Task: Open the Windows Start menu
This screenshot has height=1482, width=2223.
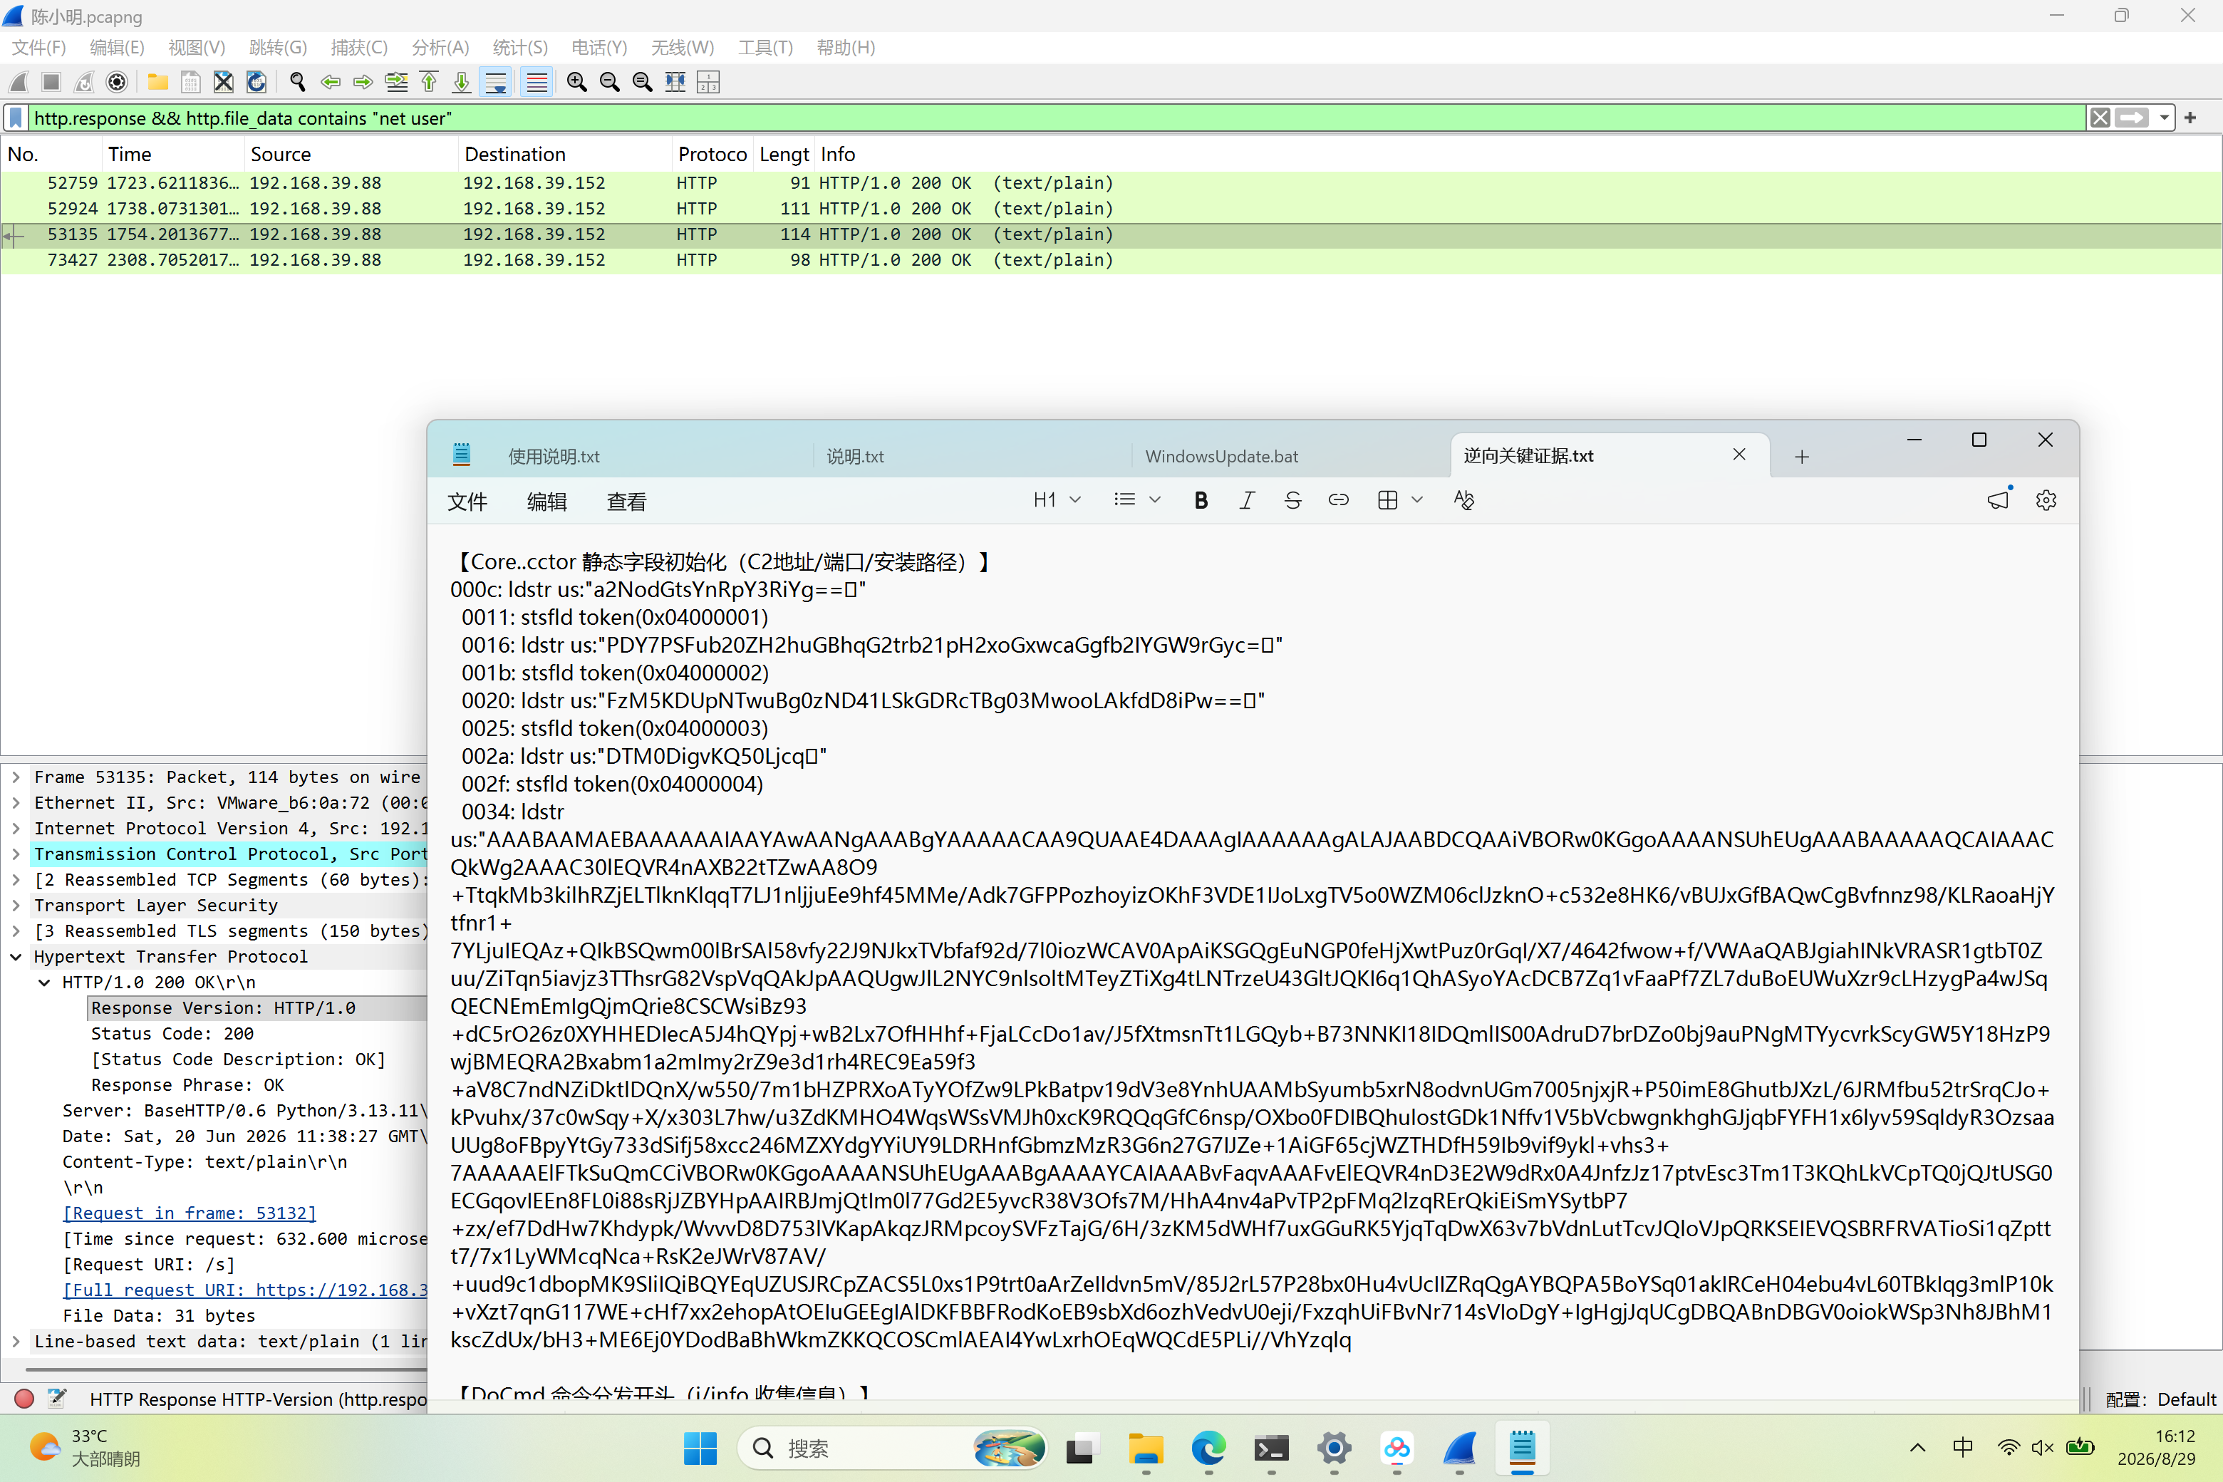Action: (700, 1448)
